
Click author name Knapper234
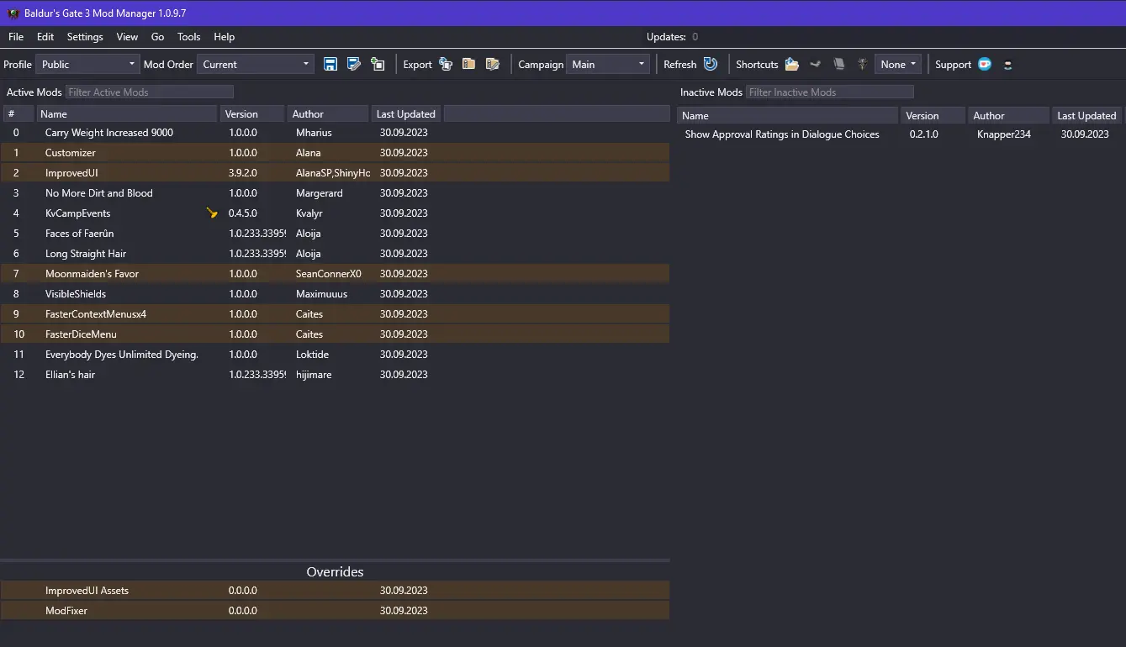[x=1004, y=134]
